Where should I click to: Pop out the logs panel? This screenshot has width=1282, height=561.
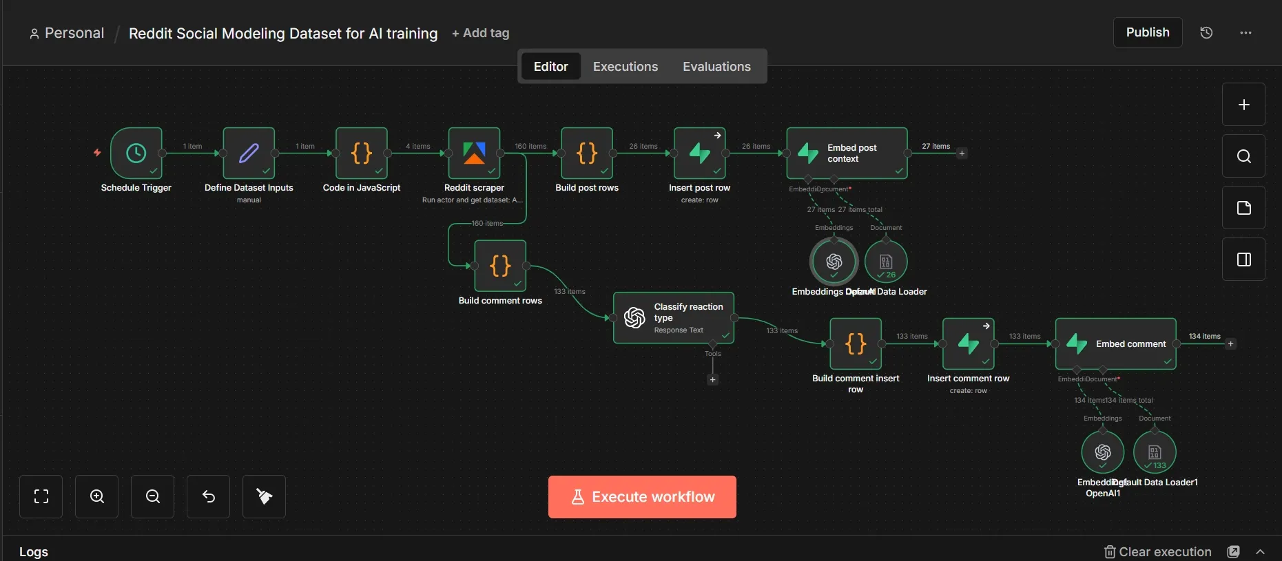1234,551
